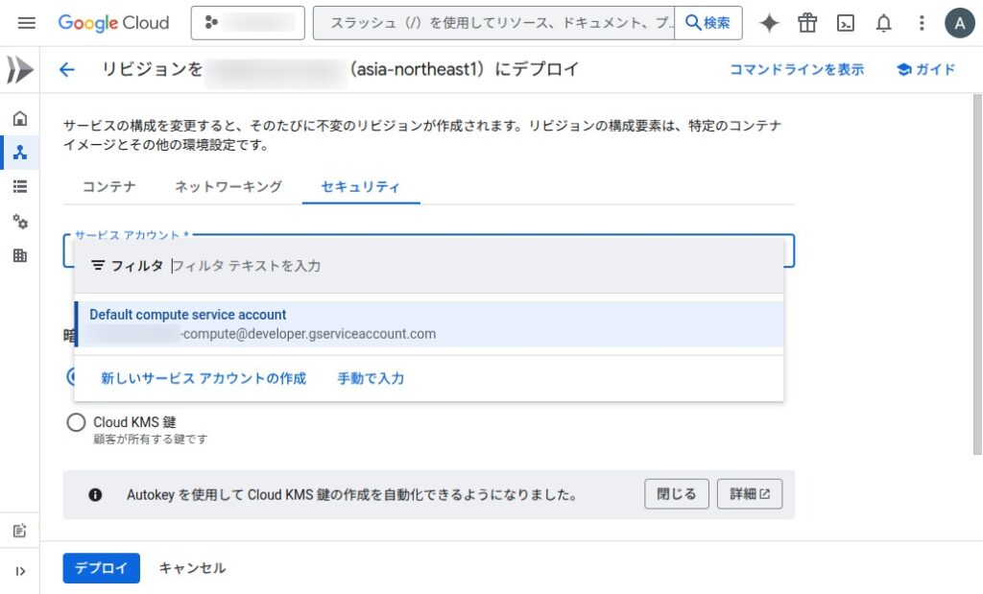Open the three-dot settings menu
983x594 pixels.
(x=922, y=23)
